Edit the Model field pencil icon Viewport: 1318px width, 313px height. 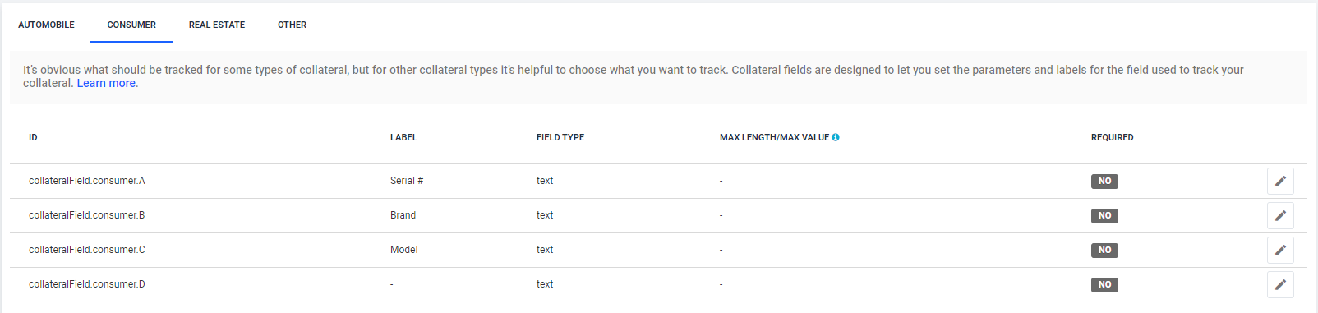click(x=1280, y=250)
